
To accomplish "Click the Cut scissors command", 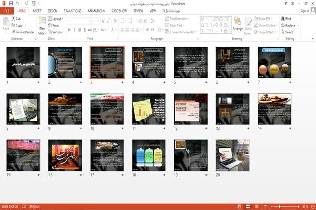I will [x=16, y=19].
